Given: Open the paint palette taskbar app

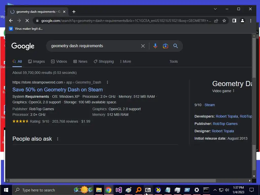Looking at the screenshot, I should click(x=128, y=190).
